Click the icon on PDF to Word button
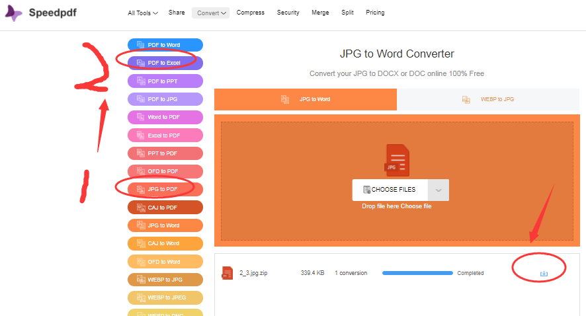The width and height of the screenshot is (586, 316). [140, 45]
